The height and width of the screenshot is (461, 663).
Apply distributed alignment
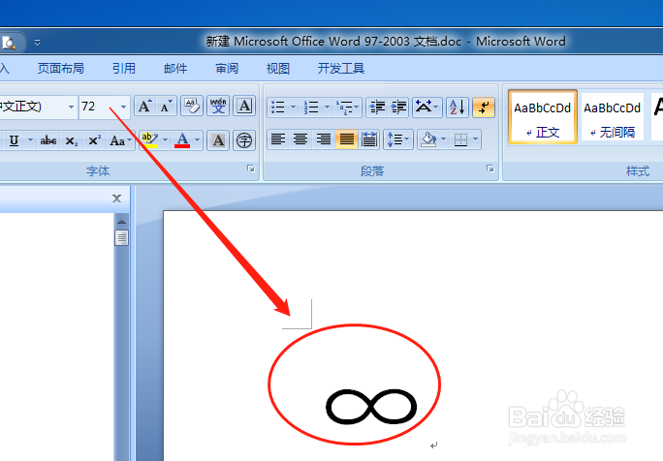pyautogui.click(x=368, y=139)
